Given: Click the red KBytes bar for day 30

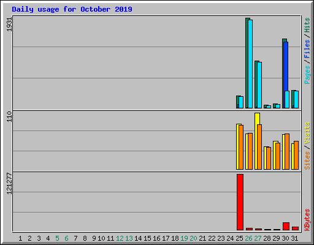Looking at the screenshot, I should [286, 227].
